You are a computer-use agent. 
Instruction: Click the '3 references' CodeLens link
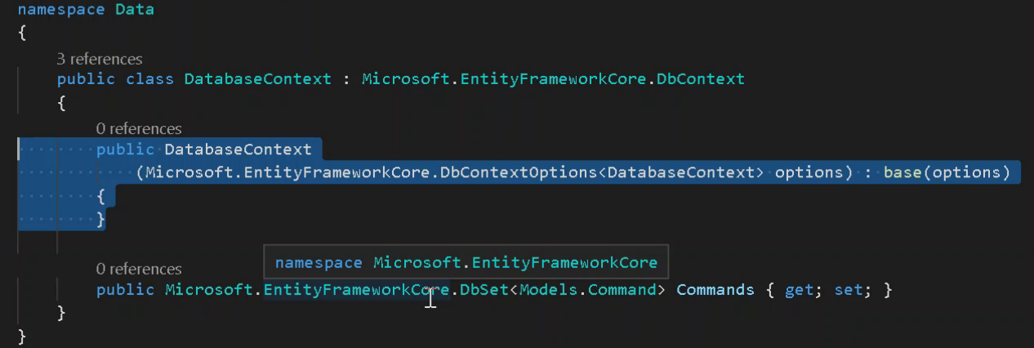coord(100,59)
